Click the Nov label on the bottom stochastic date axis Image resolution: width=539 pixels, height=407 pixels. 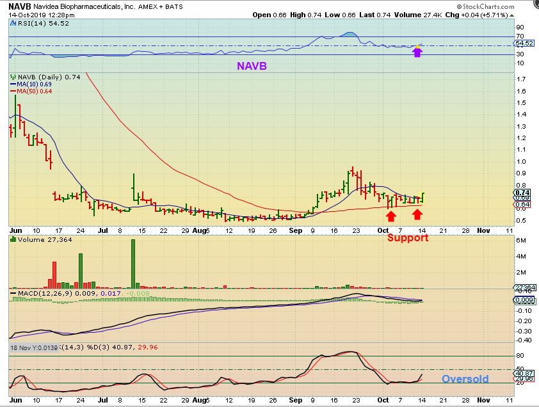pyautogui.click(x=483, y=400)
